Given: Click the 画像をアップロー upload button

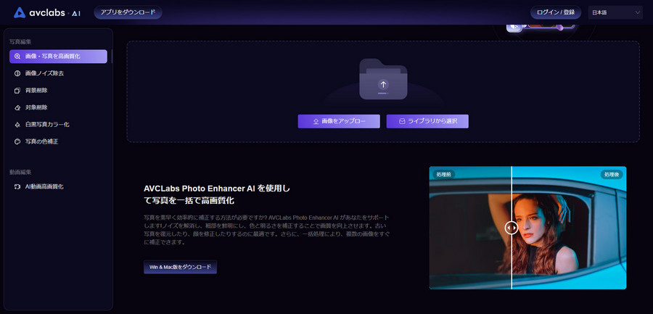Looking at the screenshot, I should [x=339, y=121].
